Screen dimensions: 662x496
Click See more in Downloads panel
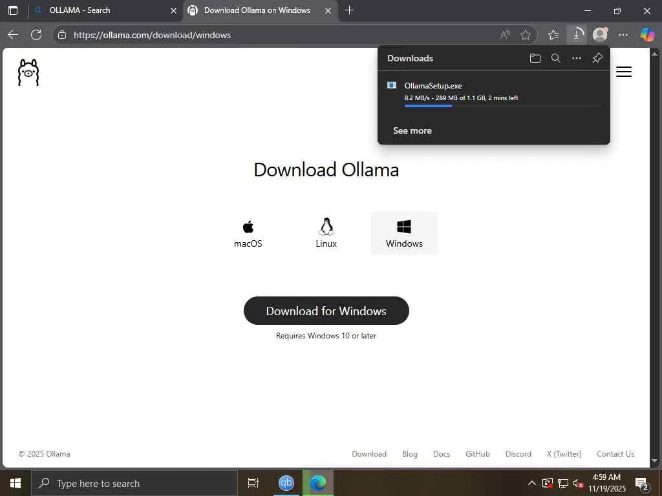(412, 130)
